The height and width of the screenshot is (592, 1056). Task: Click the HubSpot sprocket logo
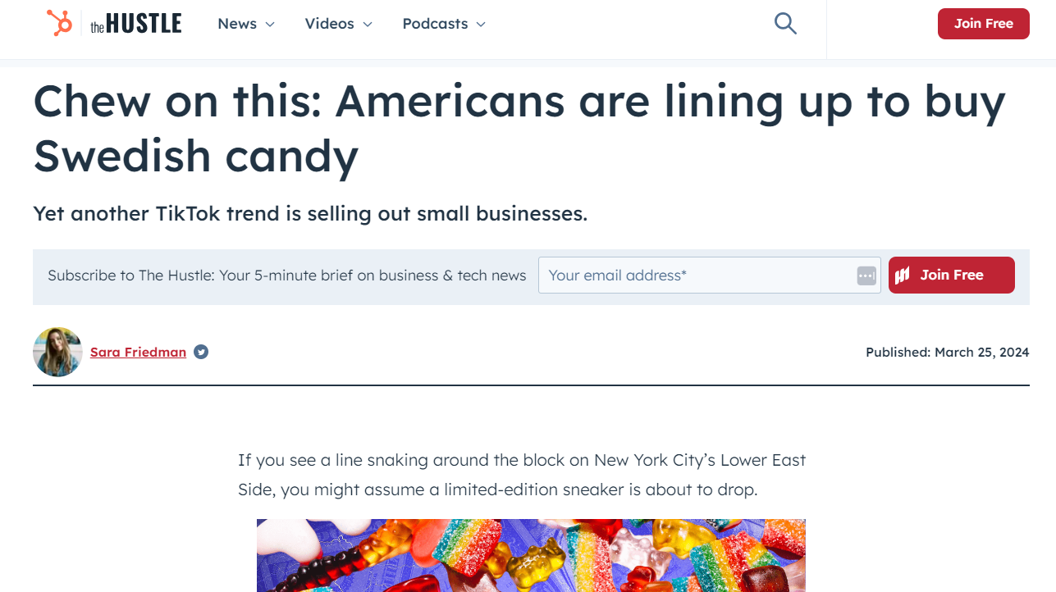click(59, 23)
